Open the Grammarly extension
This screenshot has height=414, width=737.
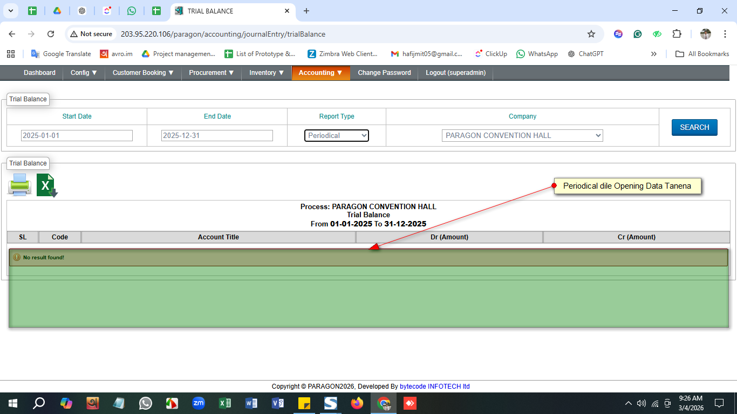(638, 34)
